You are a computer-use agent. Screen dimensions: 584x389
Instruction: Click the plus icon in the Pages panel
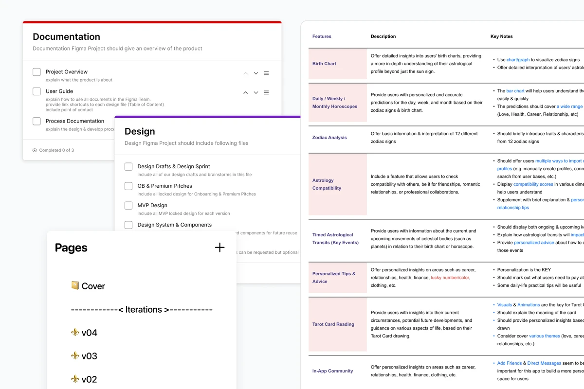pyautogui.click(x=219, y=248)
